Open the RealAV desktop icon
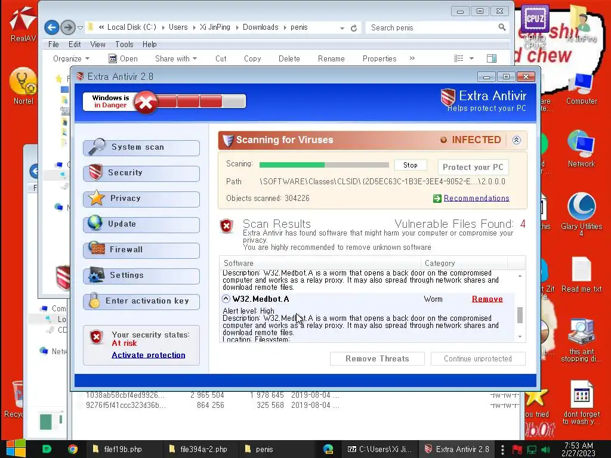 tap(23, 24)
